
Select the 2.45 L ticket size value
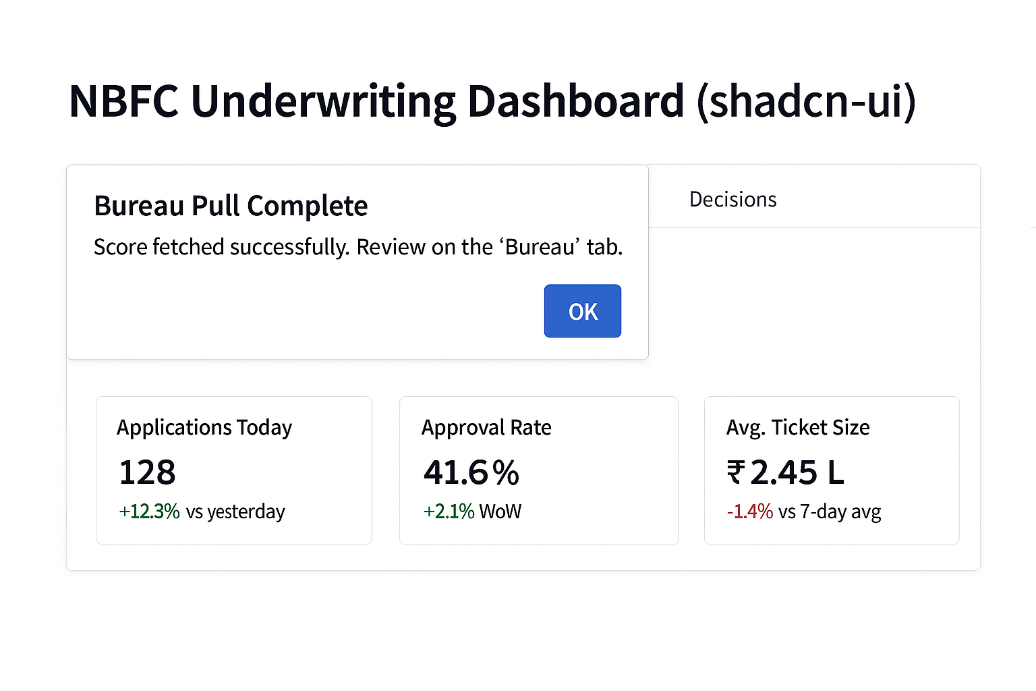pos(797,472)
